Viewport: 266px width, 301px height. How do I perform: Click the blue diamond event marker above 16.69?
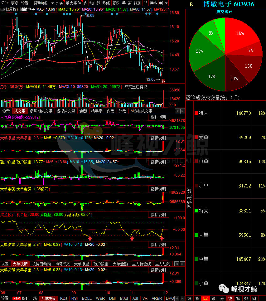pos(86,14)
